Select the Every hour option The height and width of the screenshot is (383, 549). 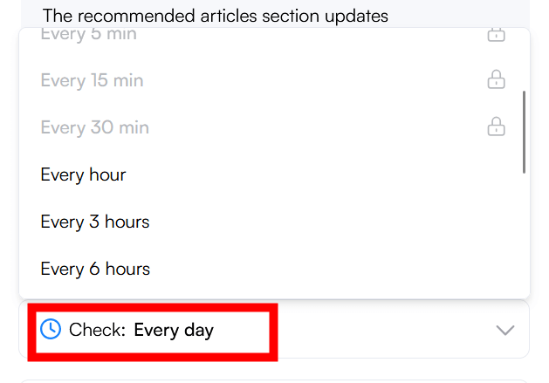tap(84, 174)
